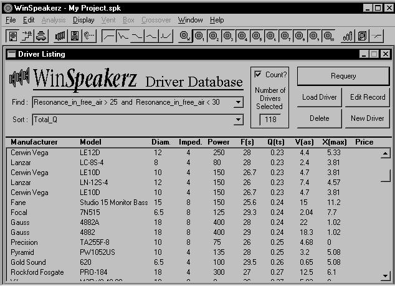Click the car audio toolbar icon
The image size is (395, 286).
(x=41, y=36)
